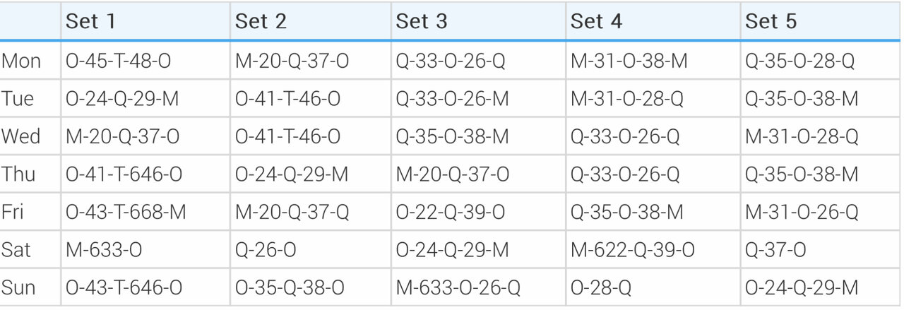Click Monday's Set 1 cell O-45-T-48-O
Image resolution: width=904 pixels, height=310 pixels.
(x=119, y=61)
